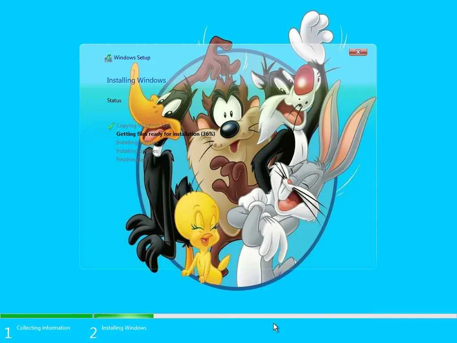The width and height of the screenshot is (457, 343).
Task: Click step 1 Collecting information label
Action: [x=43, y=328]
